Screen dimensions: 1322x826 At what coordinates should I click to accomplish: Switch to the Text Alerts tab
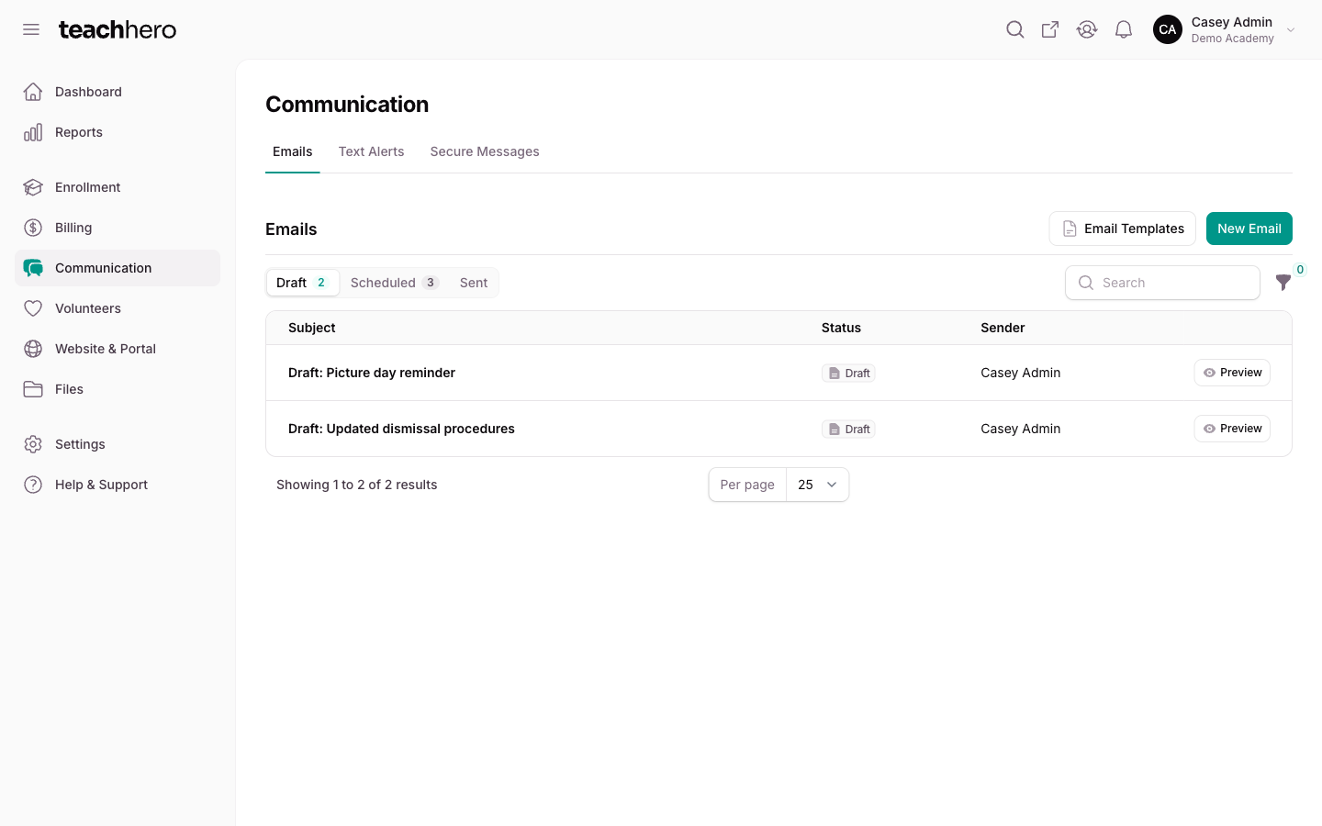(371, 151)
